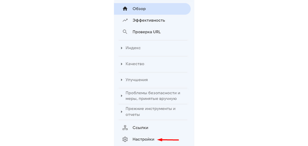The height and width of the screenshot is (146, 308).
Task: Click Прежние инструменты и отчеты label
Action: pos(150,111)
